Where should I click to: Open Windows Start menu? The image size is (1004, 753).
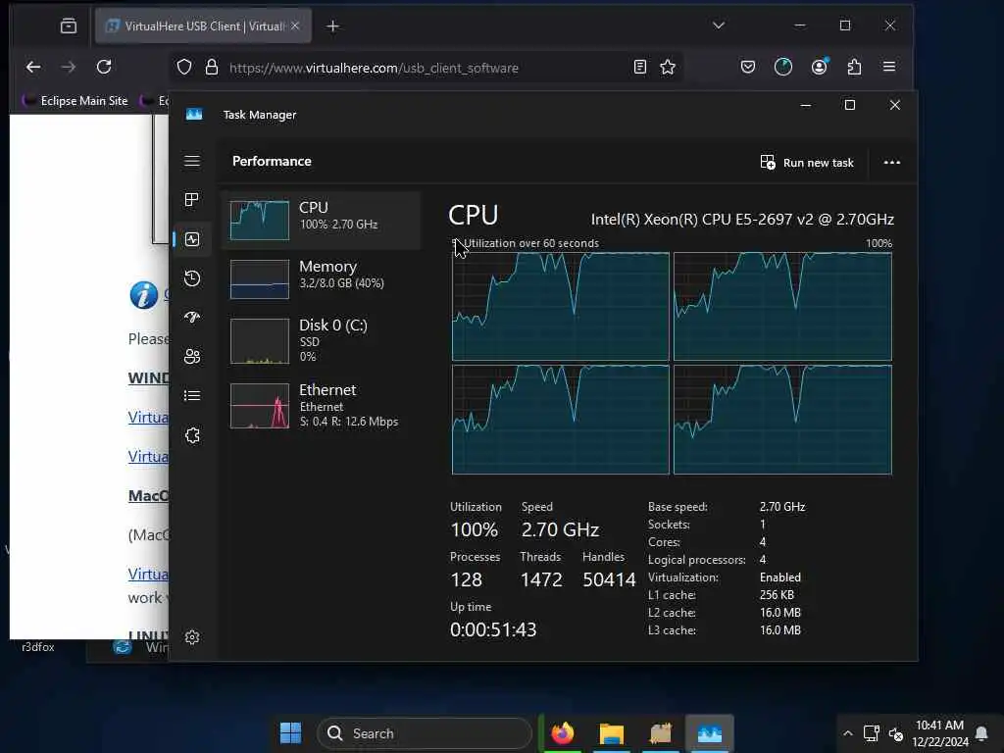click(x=290, y=733)
